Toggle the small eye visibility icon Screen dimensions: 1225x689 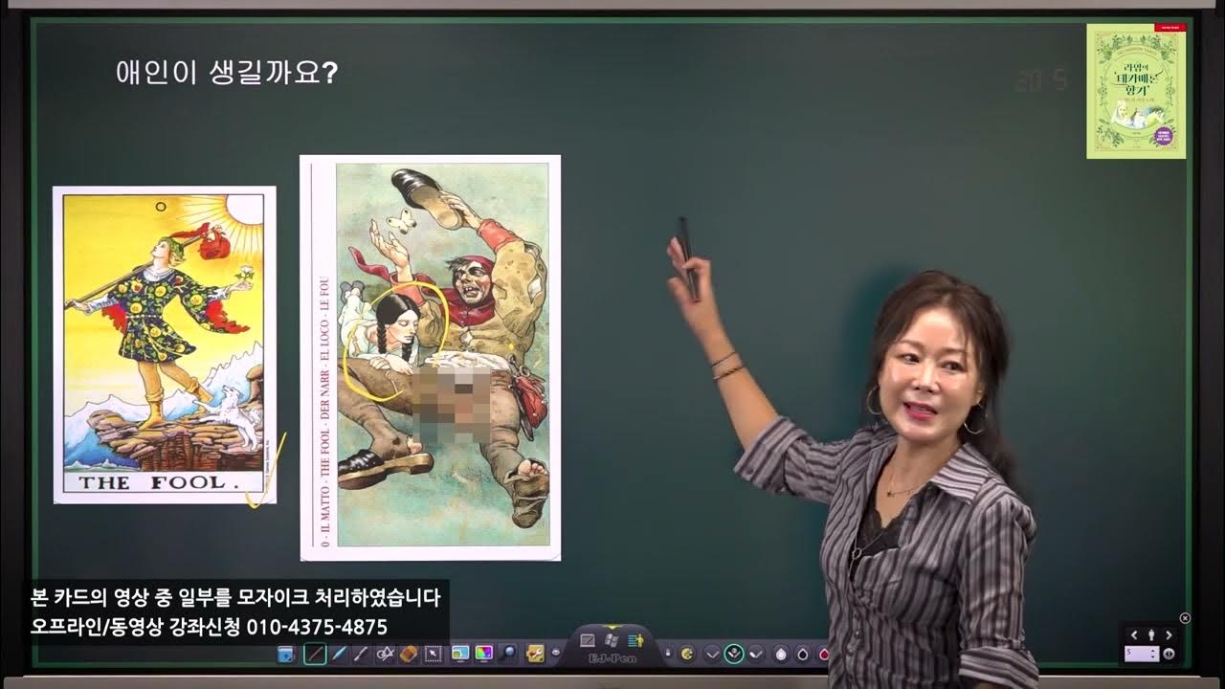[556, 653]
